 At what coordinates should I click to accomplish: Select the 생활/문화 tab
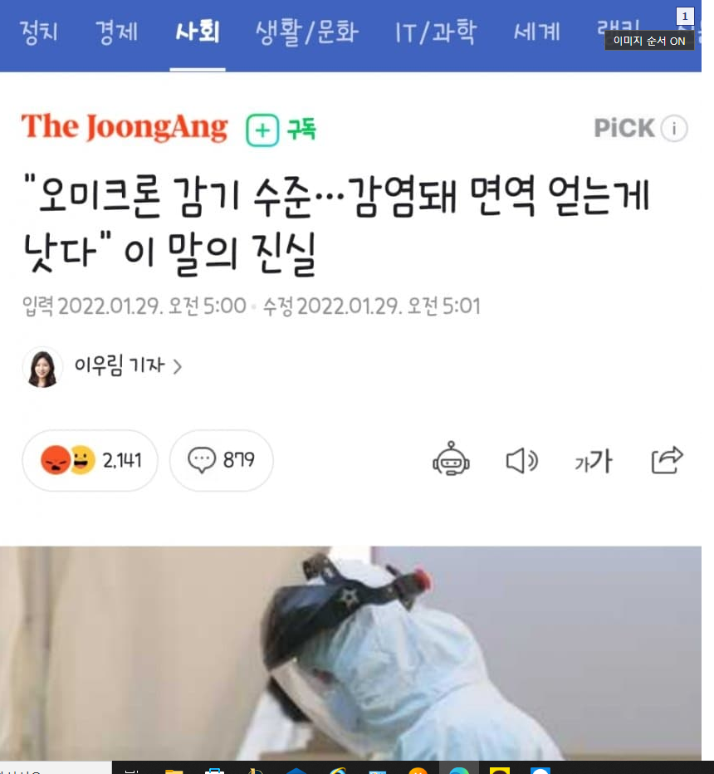pos(306,32)
